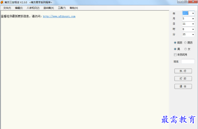Expand the 分 (minute) dropdown
Viewport: 198px width, 129px height.
coord(193,34)
